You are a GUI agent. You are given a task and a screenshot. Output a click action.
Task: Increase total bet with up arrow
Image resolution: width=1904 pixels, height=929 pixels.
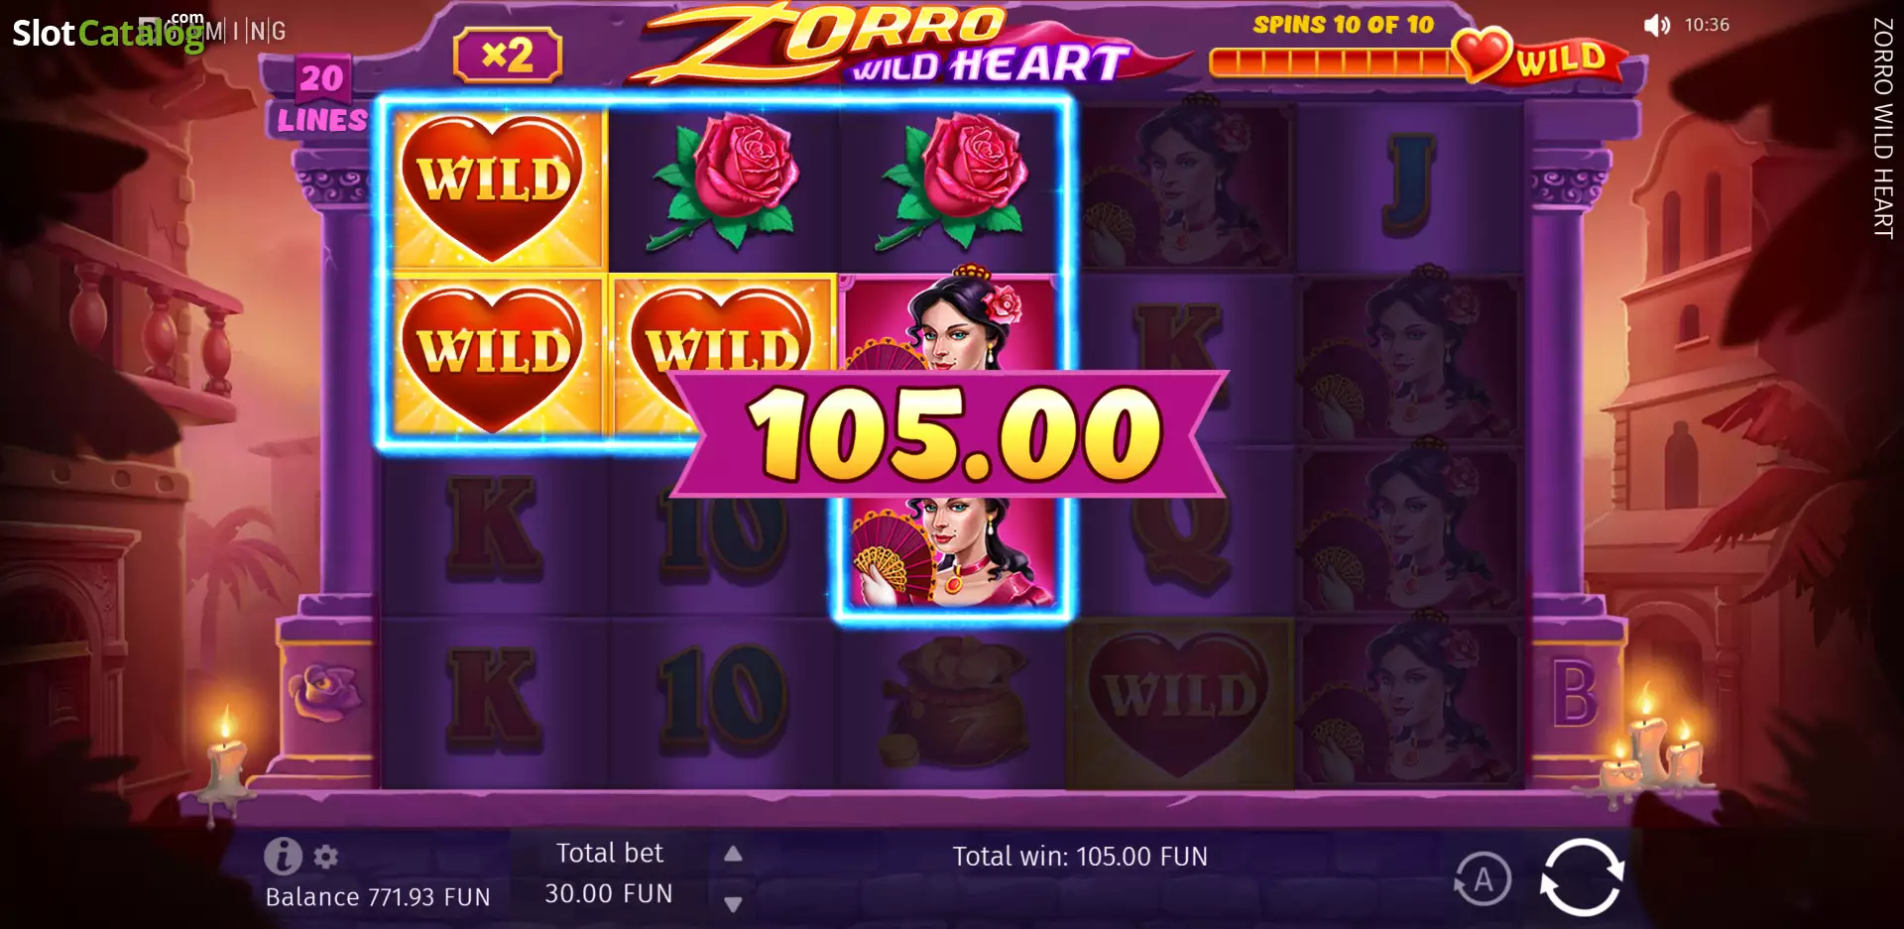pos(733,854)
